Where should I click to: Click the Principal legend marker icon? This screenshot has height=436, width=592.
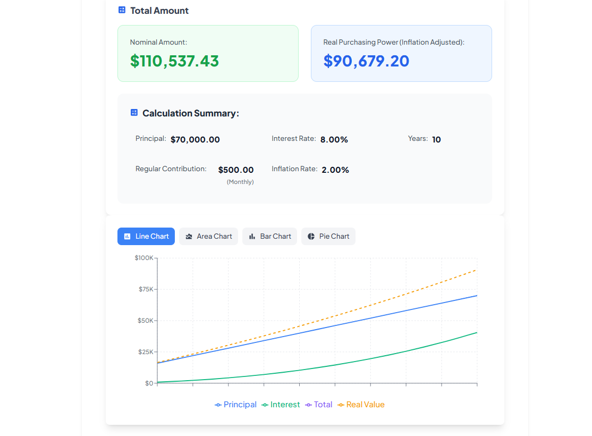(218, 404)
